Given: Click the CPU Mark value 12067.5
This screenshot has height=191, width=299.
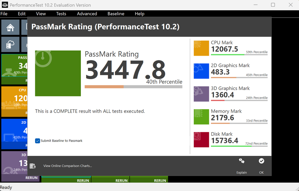Looking at the screenshot, I should click(225, 49).
